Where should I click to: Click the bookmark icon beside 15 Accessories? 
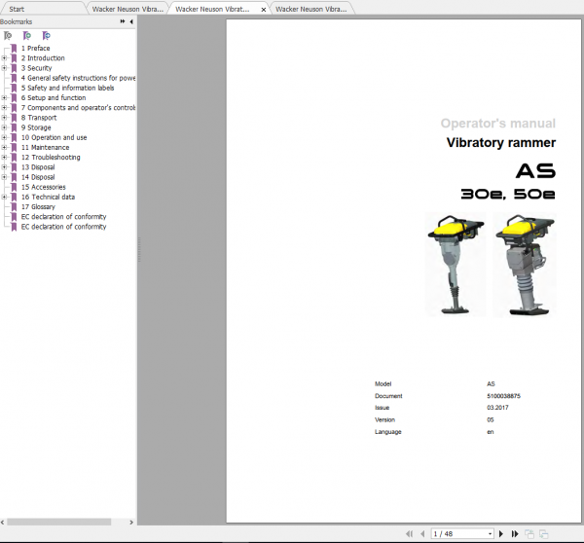point(15,187)
